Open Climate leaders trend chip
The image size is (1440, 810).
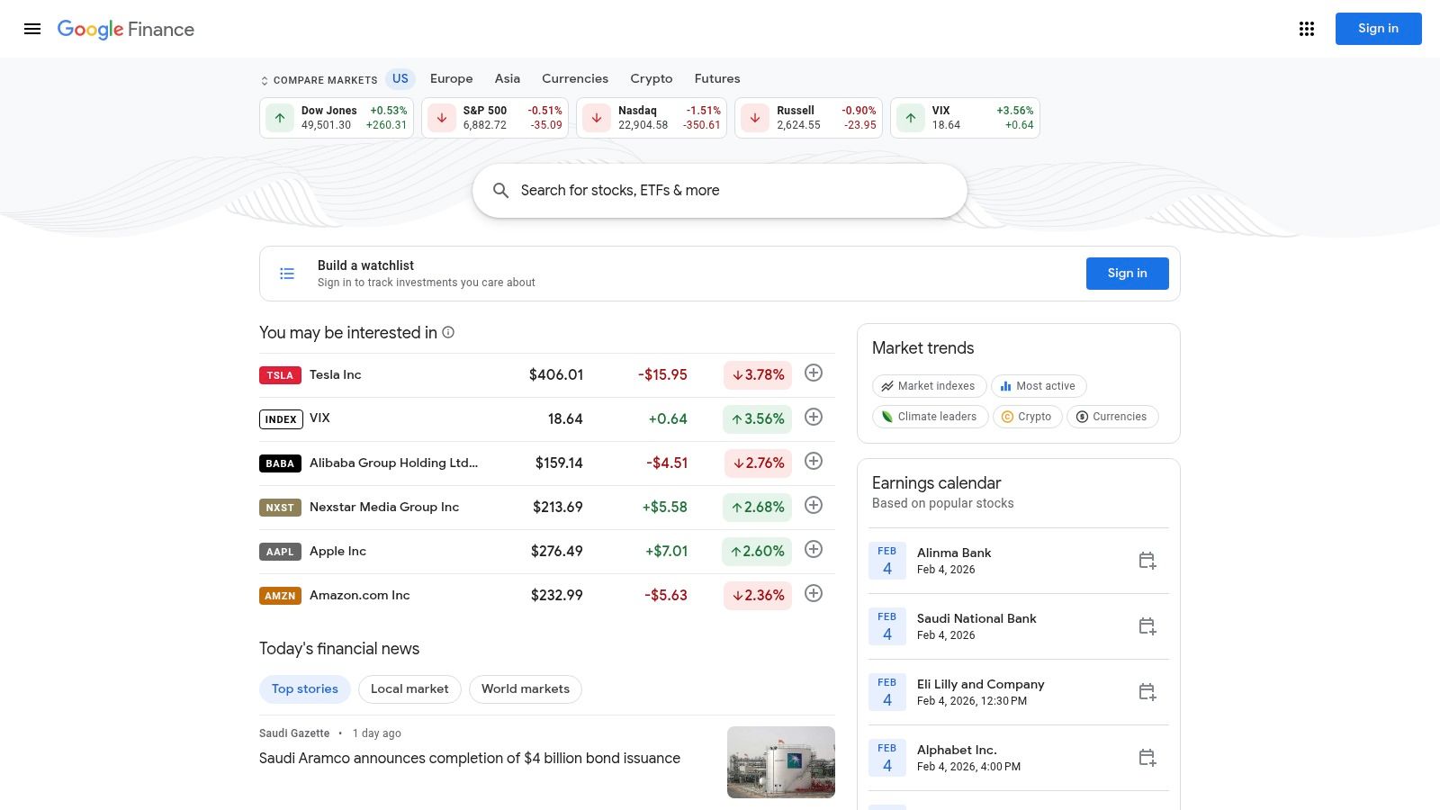click(931, 417)
